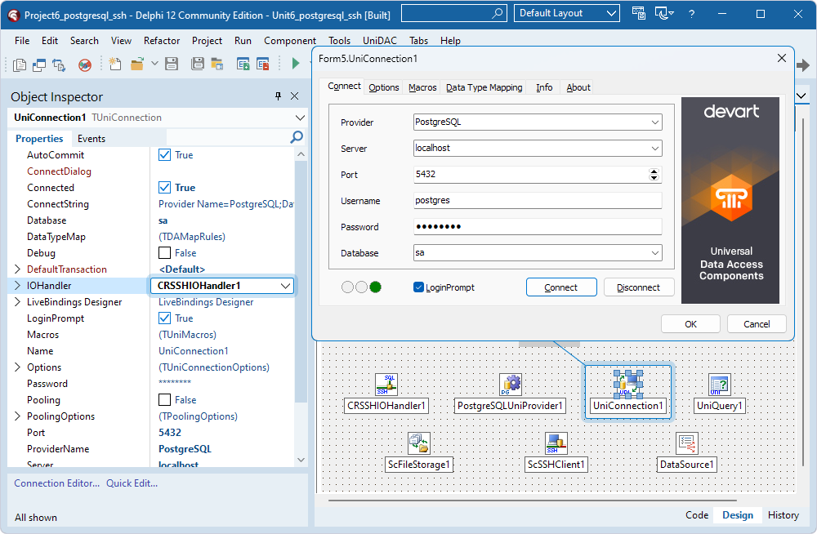
Task: Switch to the Data Type Mapping tab
Action: click(484, 87)
